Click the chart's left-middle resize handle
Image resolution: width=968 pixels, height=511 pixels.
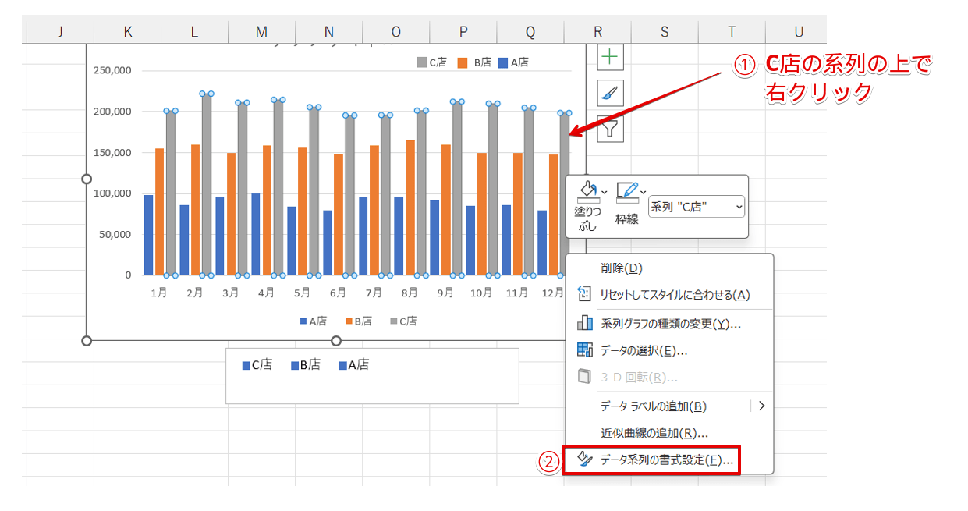pyautogui.click(x=87, y=179)
